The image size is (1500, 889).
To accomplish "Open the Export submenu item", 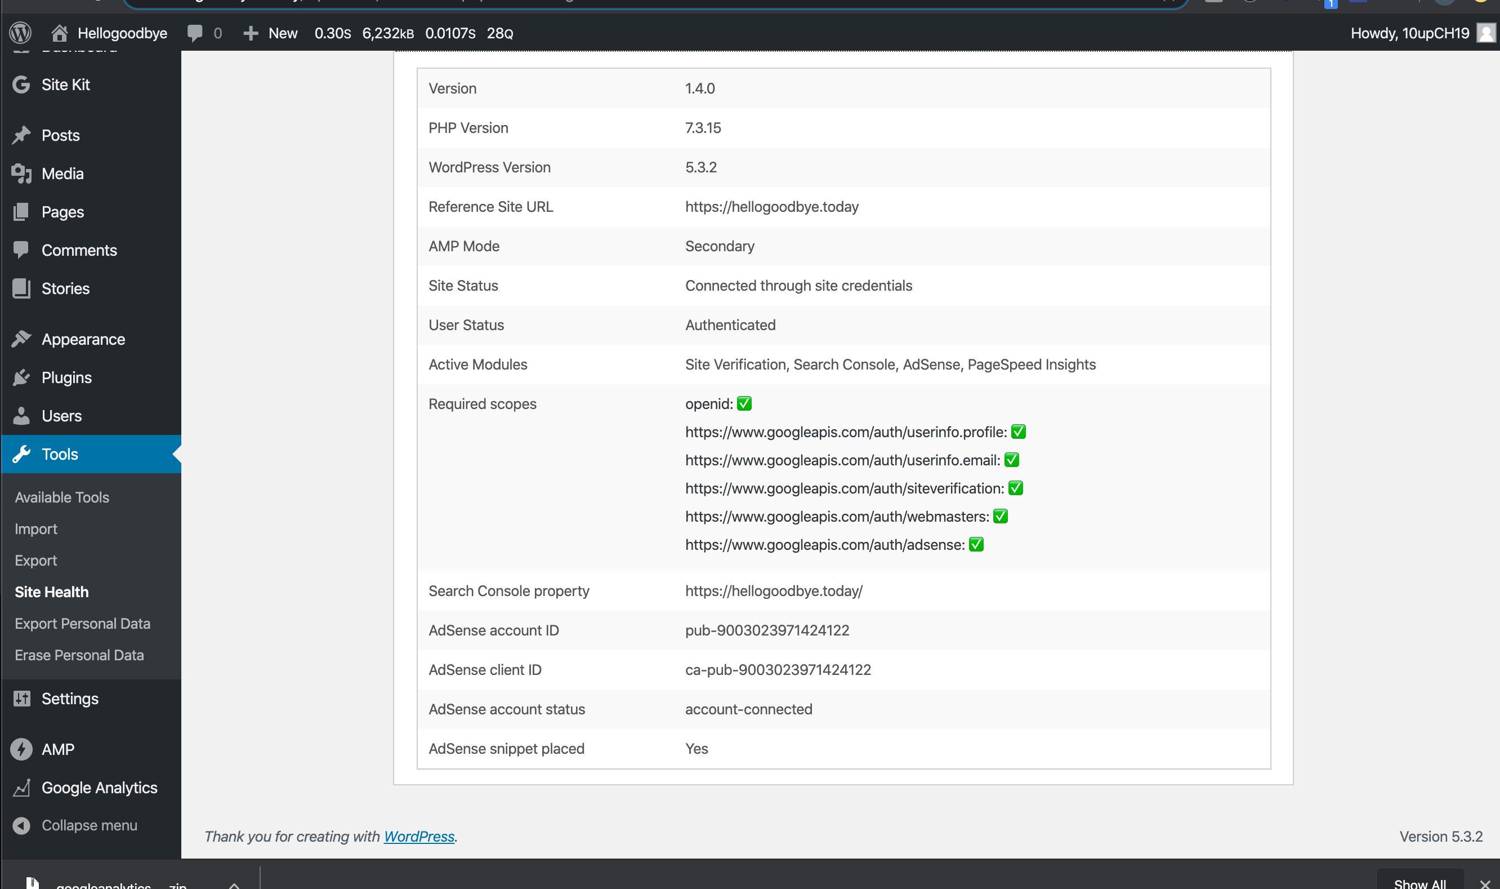I will 36,561.
